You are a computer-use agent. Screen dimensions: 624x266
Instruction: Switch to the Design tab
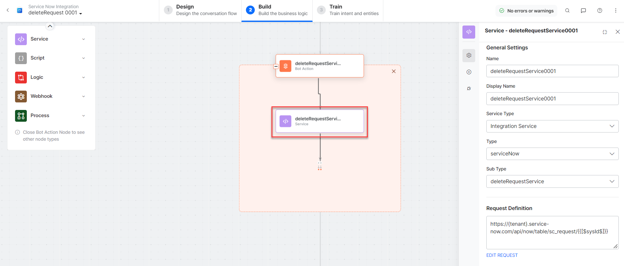click(200, 10)
